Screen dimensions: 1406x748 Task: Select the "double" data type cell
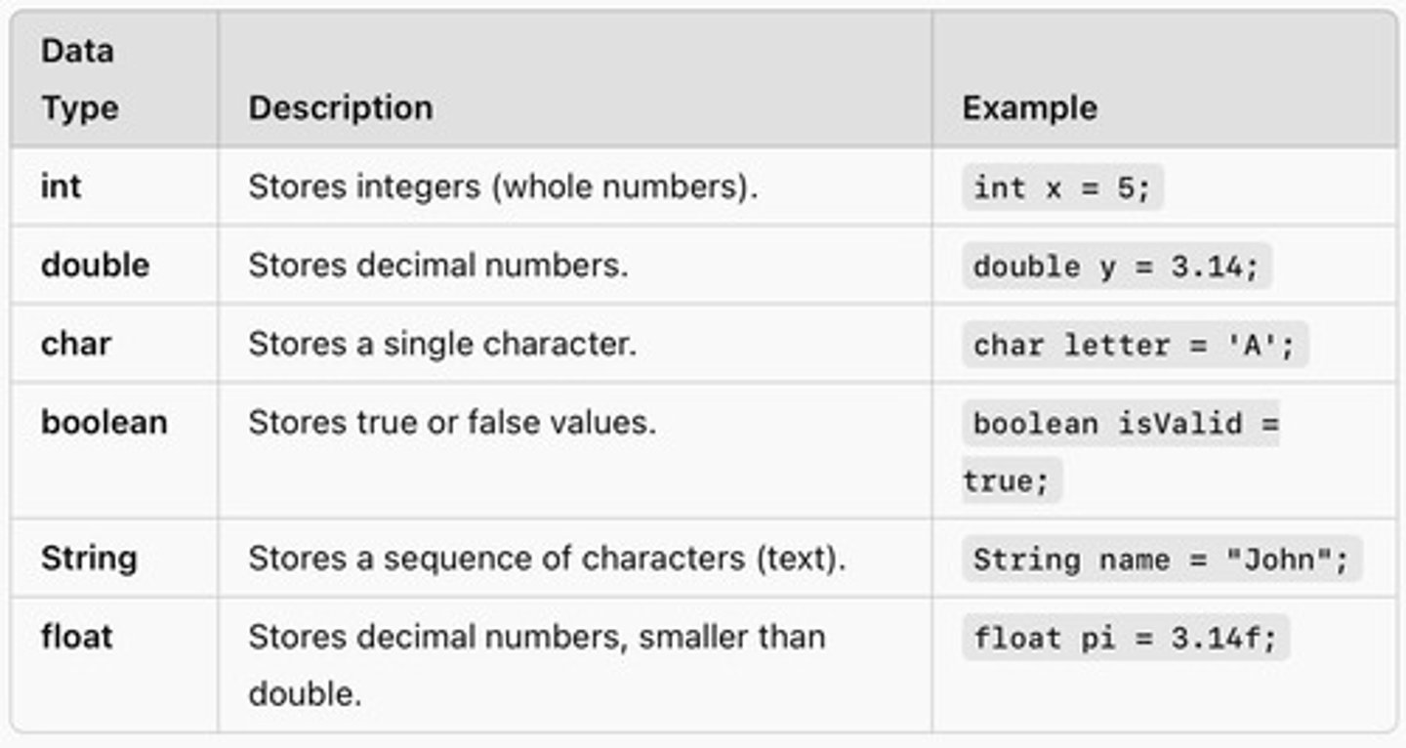tap(95, 265)
